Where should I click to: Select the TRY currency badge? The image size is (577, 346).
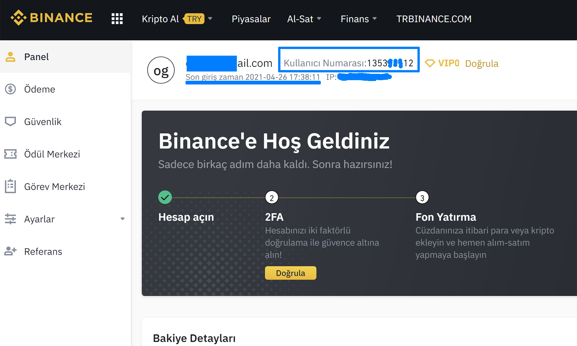click(x=194, y=19)
